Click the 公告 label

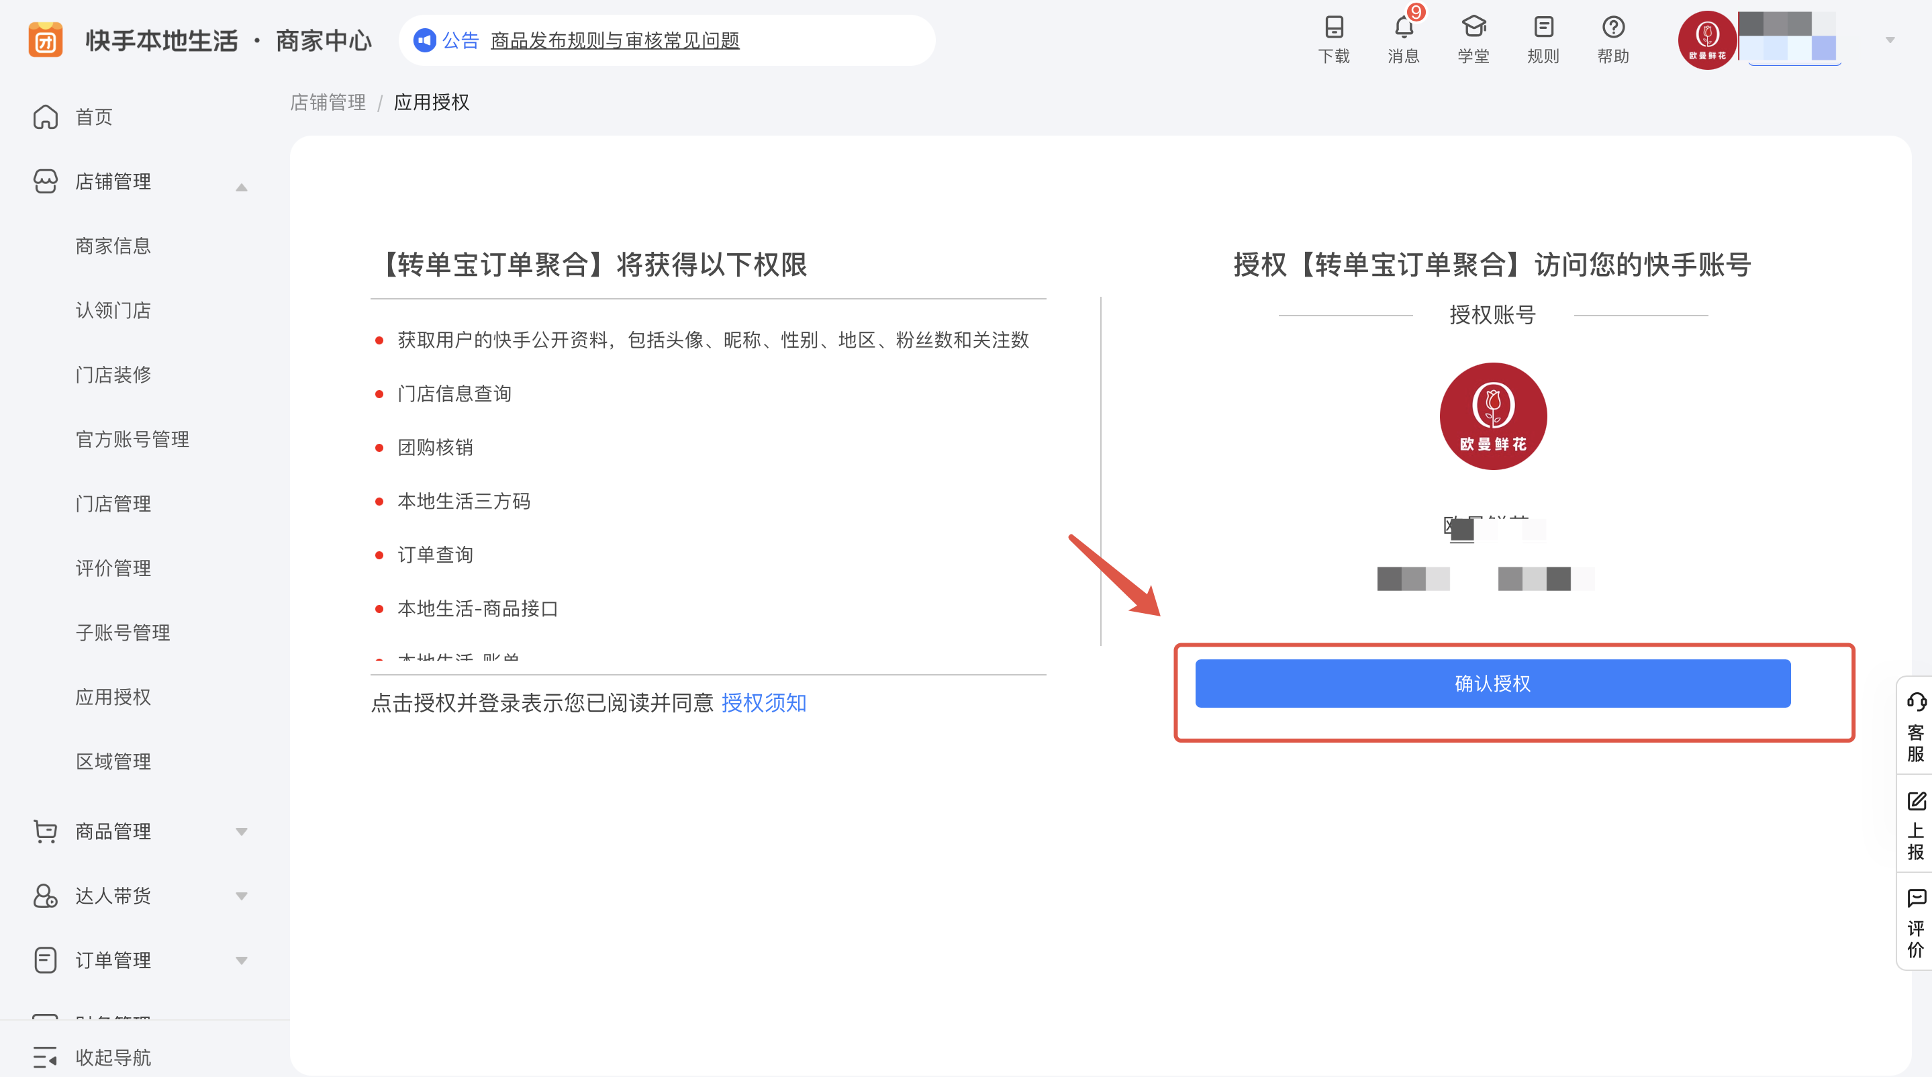(x=461, y=40)
